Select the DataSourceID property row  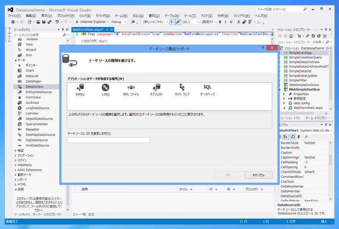coord(304,196)
